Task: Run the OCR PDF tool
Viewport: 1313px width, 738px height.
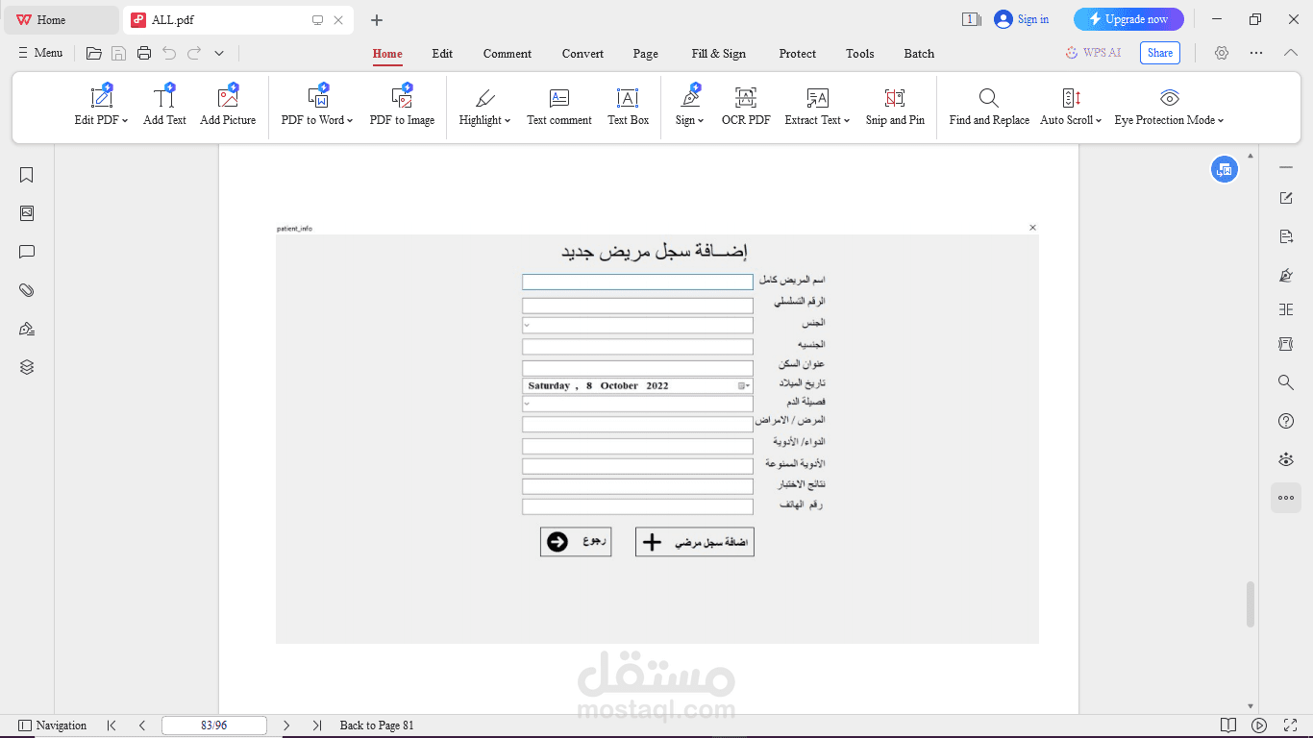Action: [746, 106]
